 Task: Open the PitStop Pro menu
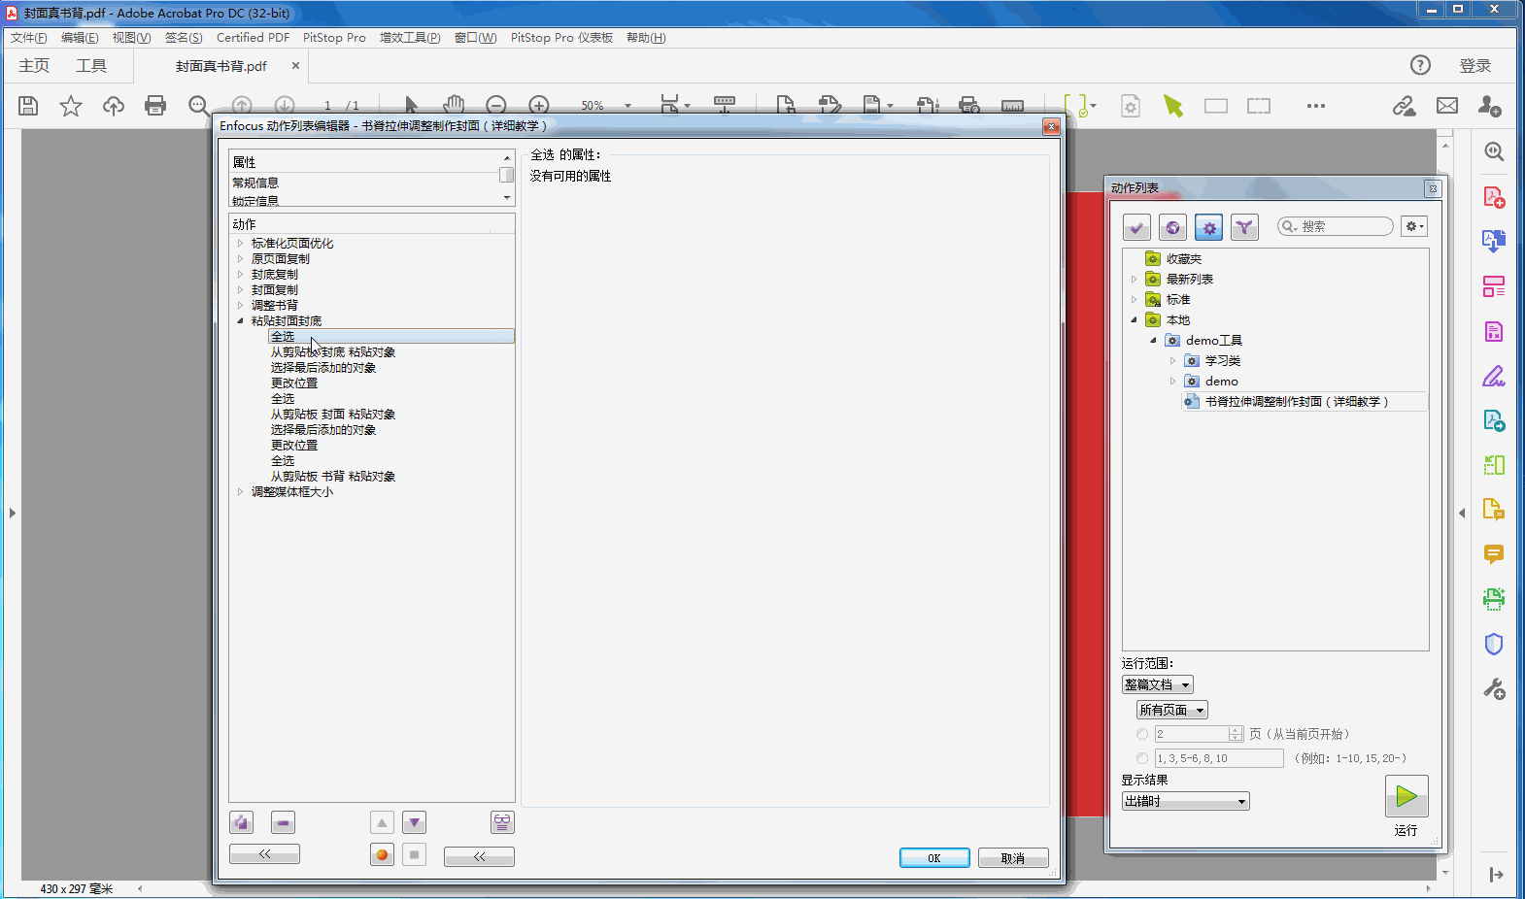(334, 38)
